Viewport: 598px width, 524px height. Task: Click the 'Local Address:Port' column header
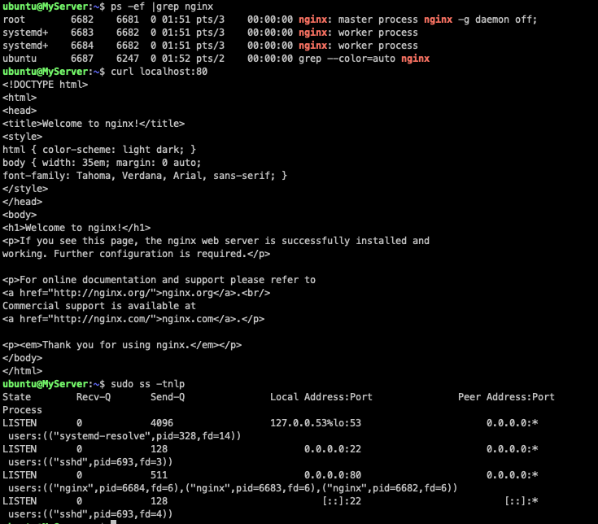321,396
